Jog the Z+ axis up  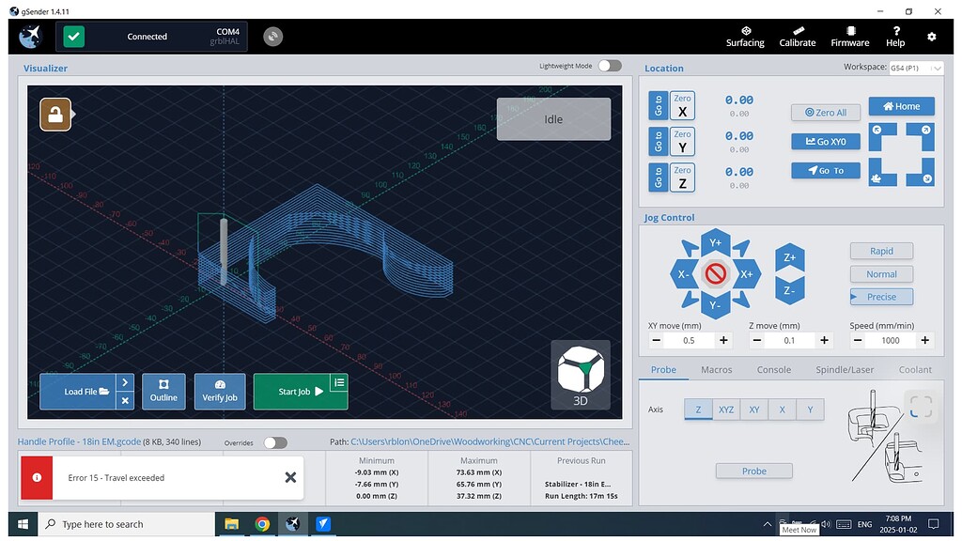tap(789, 257)
